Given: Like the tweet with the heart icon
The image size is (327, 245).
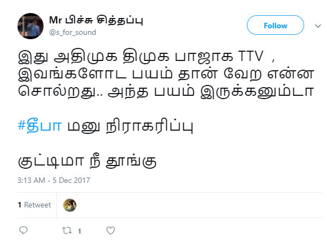Looking at the screenshot, I should 111,230.
